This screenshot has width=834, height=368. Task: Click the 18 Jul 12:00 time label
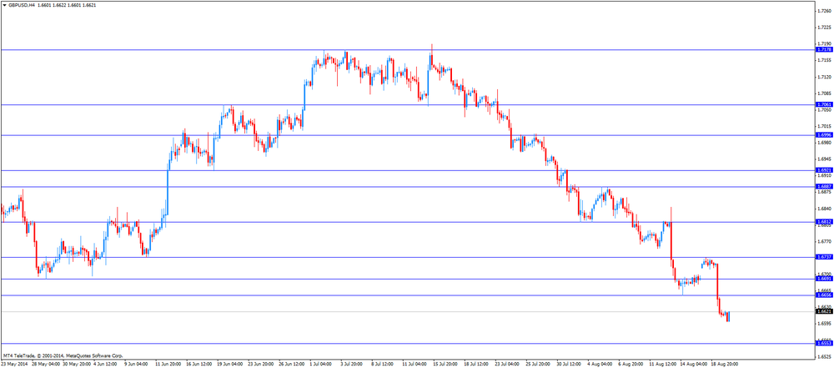(x=478, y=365)
